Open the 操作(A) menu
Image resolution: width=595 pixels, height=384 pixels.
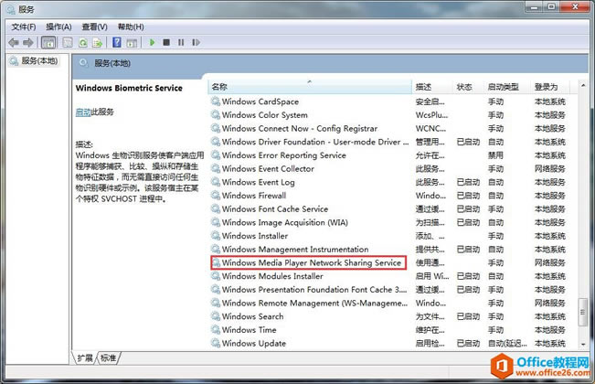point(58,27)
